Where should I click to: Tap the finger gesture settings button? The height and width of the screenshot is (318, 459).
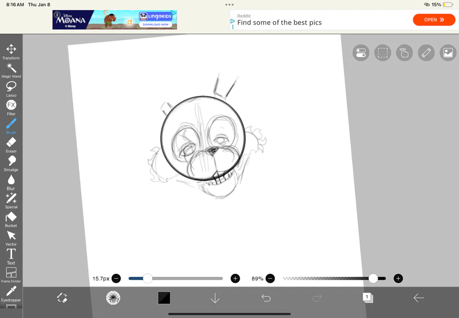coord(404,53)
